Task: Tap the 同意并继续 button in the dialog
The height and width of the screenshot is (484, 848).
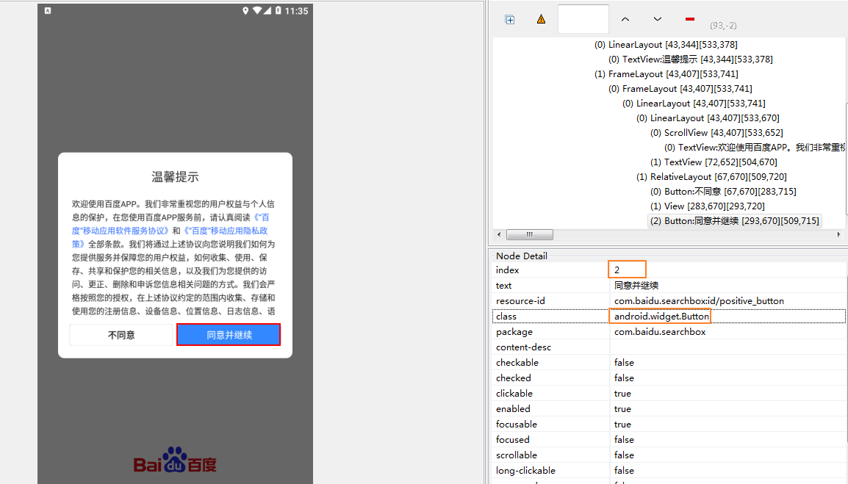Action: [229, 335]
